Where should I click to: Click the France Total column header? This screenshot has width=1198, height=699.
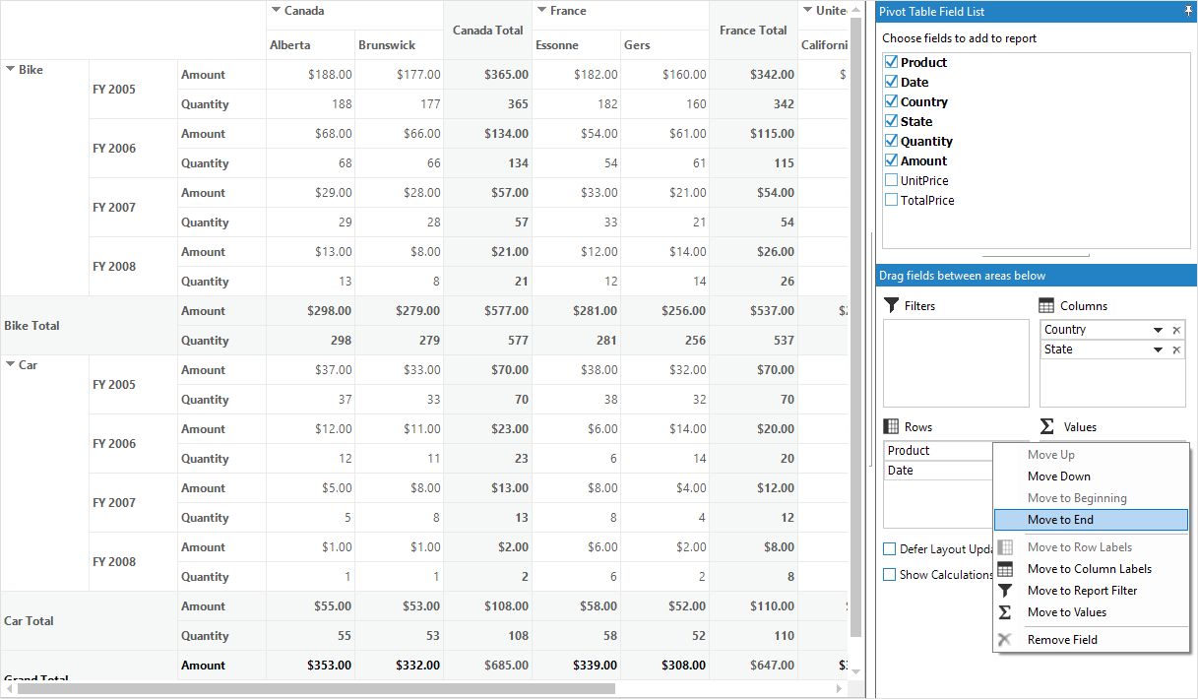pyautogui.click(x=754, y=31)
